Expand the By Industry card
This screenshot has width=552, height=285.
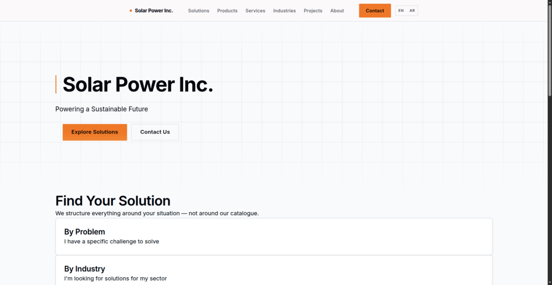[x=274, y=272]
